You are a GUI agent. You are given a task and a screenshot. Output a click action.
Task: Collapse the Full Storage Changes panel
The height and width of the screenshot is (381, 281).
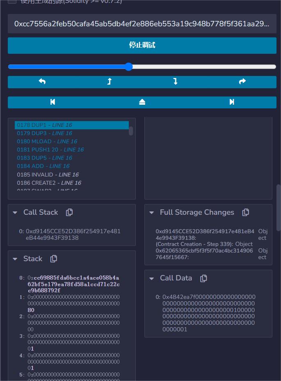click(x=151, y=213)
